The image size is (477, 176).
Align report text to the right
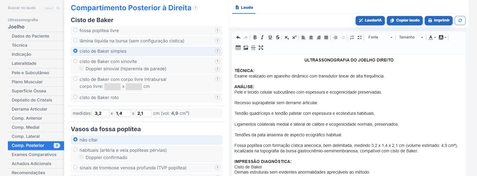[x=319, y=38]
